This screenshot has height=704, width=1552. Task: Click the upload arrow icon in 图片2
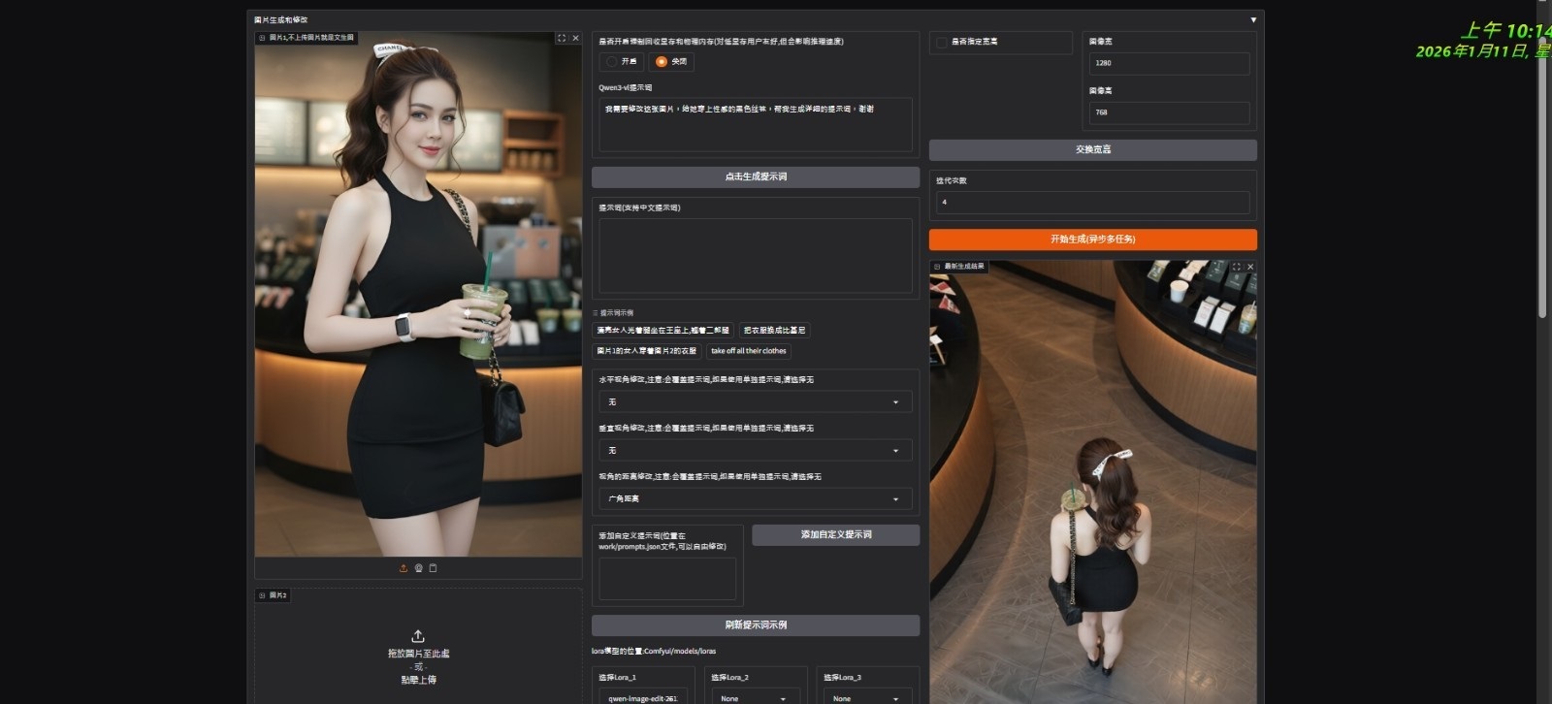click(418, 636)
